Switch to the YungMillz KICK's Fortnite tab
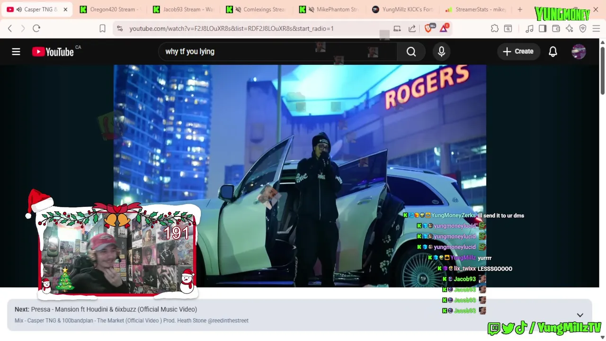The image size is (606, 341). point(402,9)
